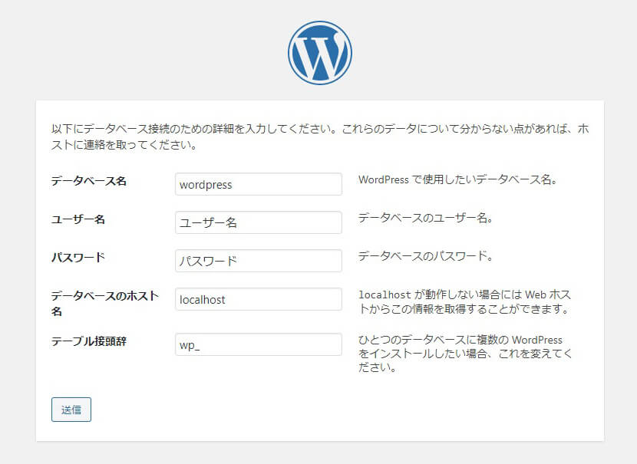Click the テーブル接頭辞 label

click(x=88, y=341)
